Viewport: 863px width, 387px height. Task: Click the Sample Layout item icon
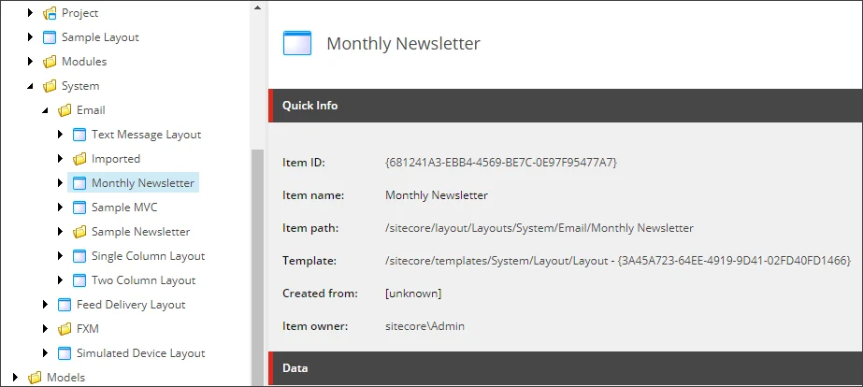[x=50, y=36]
